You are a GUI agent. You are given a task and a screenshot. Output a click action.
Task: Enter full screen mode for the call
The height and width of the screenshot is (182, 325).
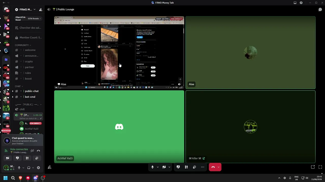pyautogui.click(x=320, y=167)
